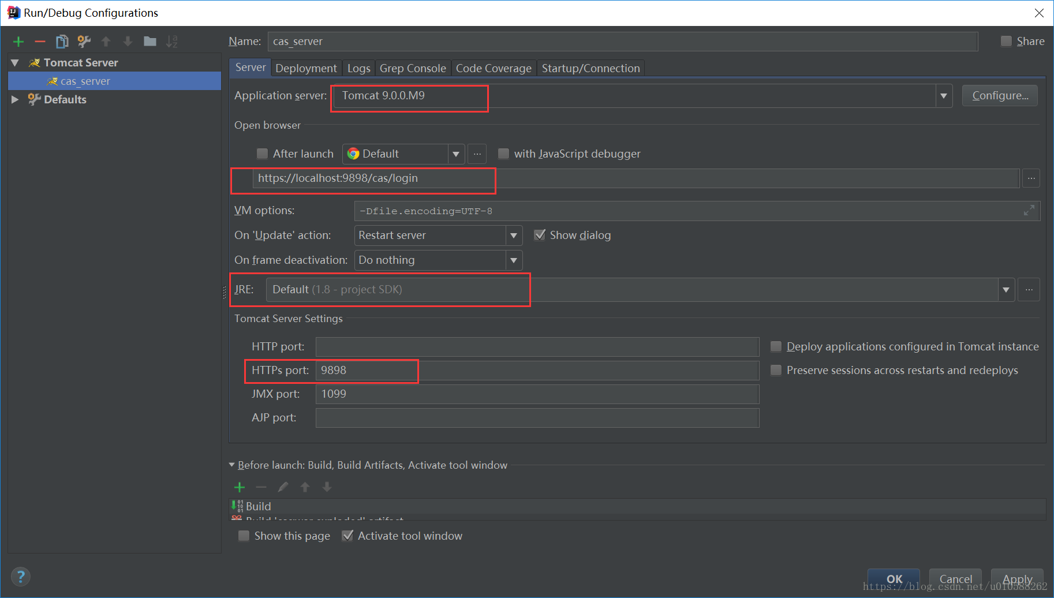Open the Code Coverage tab
This screenshot has height=598, width=1054.
point(494,68)
